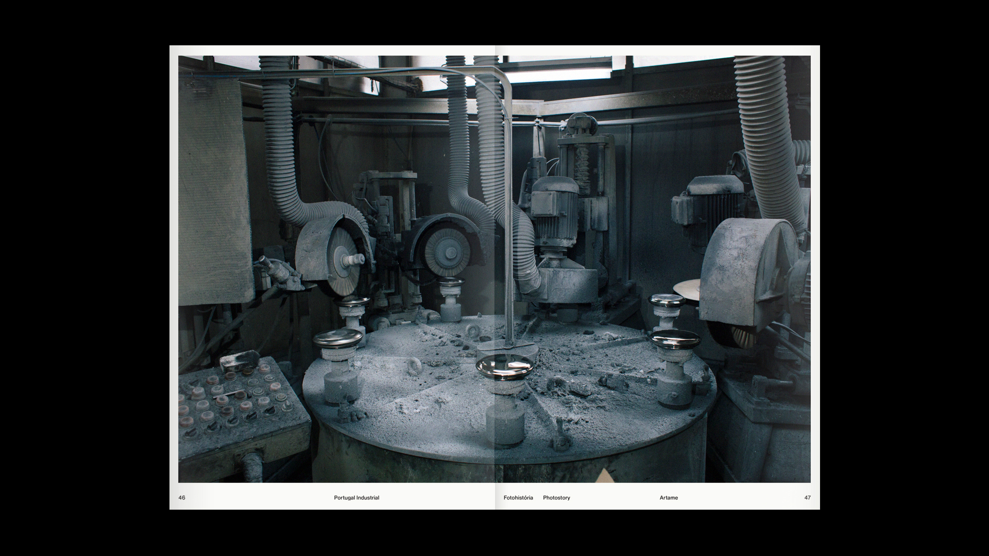The width and height of the screenshot is (989, 556).
Task: Click the shiny metal lid at table center
Action: click(504, 367)
